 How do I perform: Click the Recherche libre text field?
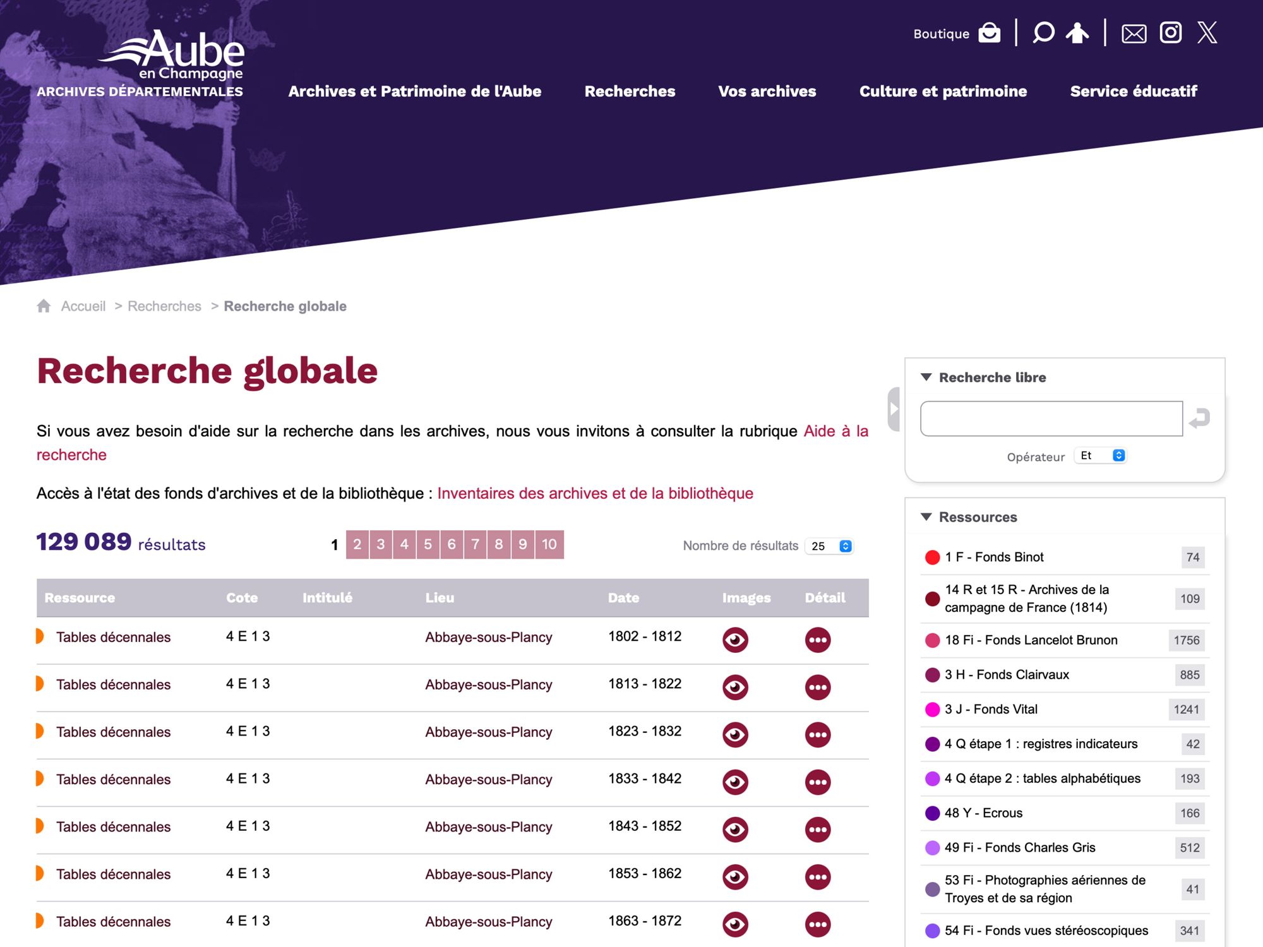1051,419
